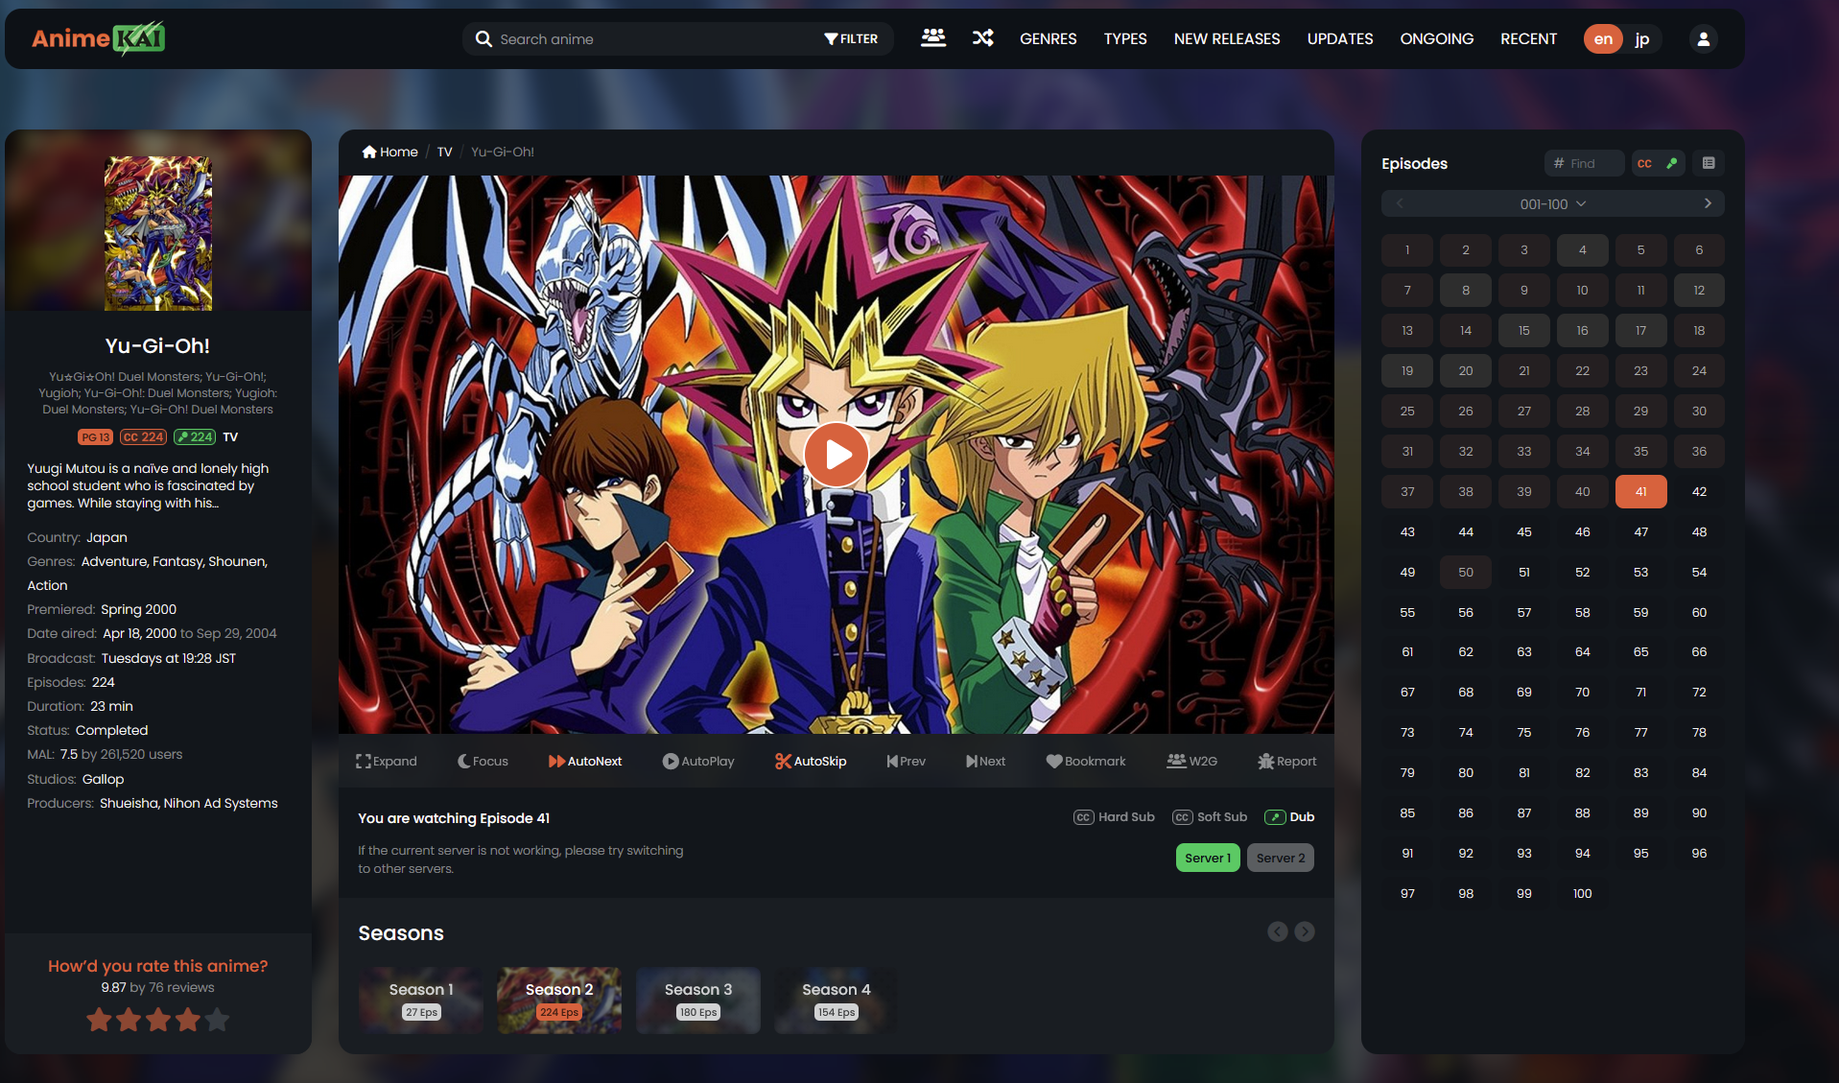Click previous episode range chevron
The width and height of the screenshot is (1839, 1083).
click(x=1400, y=203)
